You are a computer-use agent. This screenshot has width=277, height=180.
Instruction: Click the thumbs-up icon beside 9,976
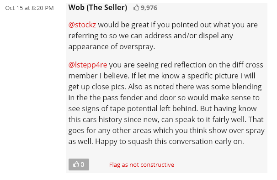pyautogui.click(x=136, y=8)
